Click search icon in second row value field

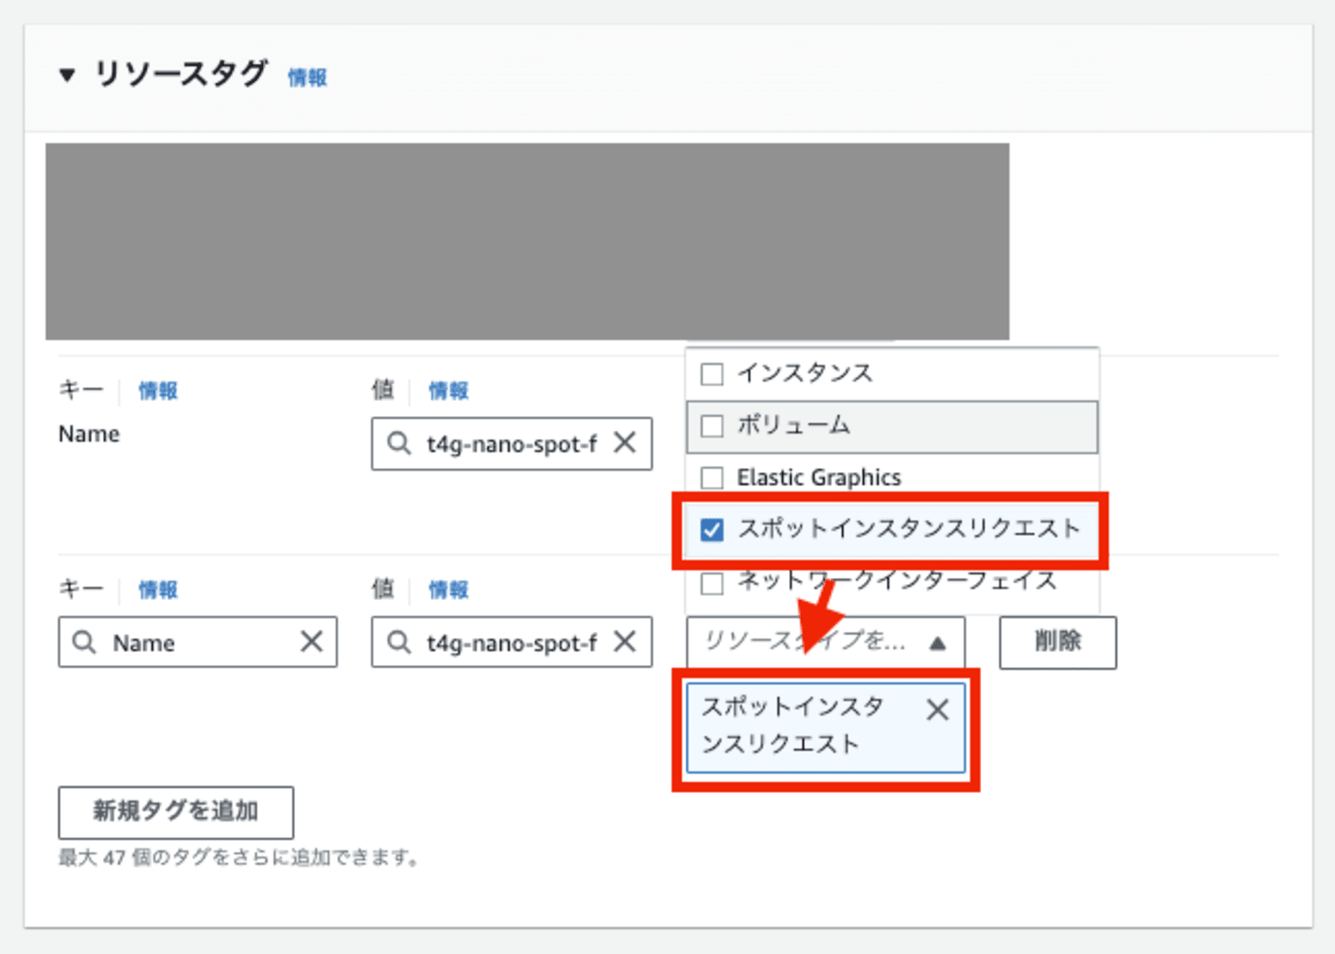pyautogui.click(x=398, y=642)
